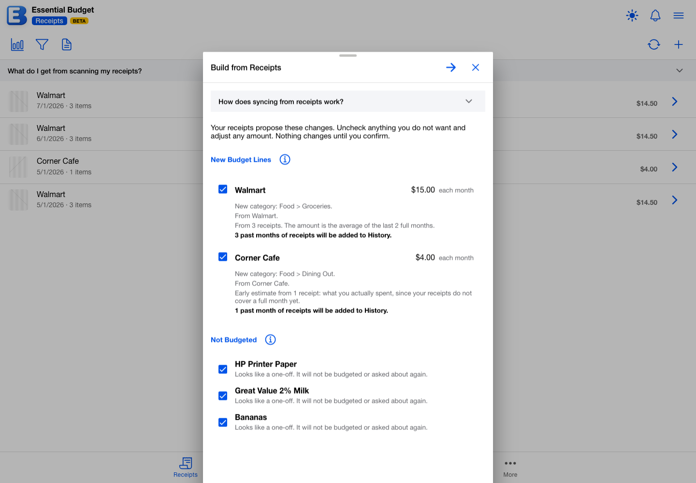Uncheck Great Value 2% Milk checkbox

click(223, 396)
